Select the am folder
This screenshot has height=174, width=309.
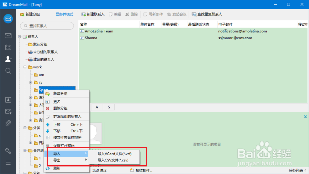(x=39, y=75)
